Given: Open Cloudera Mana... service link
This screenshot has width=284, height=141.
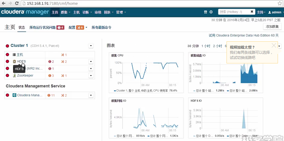Looking at the screenshot, I should [x=30, y=95].
